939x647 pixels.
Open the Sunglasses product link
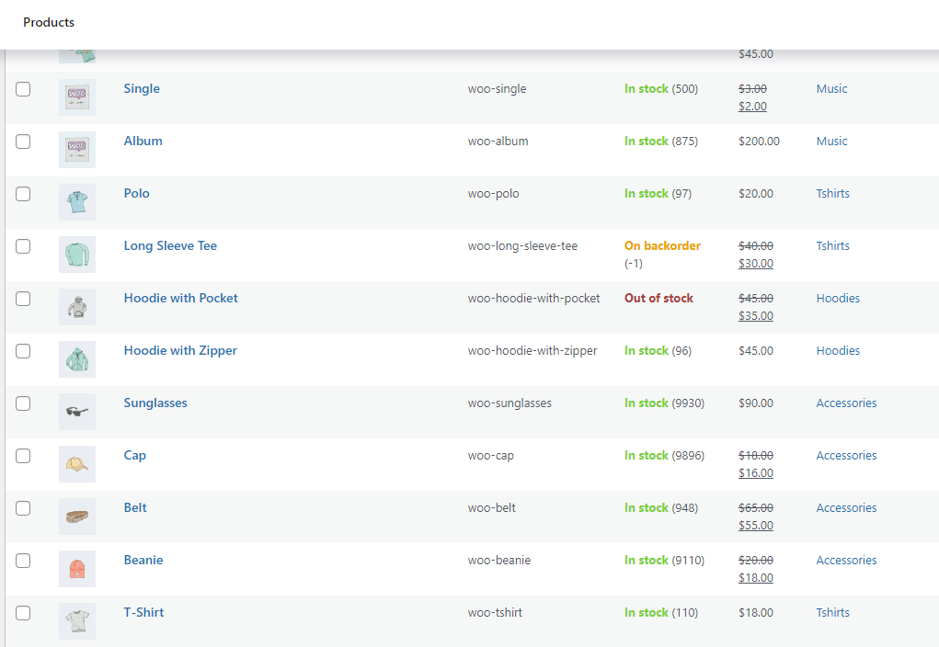[155, 403]
